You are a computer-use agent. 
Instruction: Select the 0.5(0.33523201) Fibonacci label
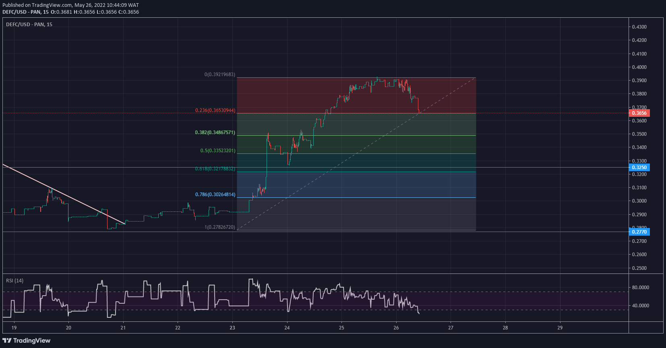[x=218, y=151]
